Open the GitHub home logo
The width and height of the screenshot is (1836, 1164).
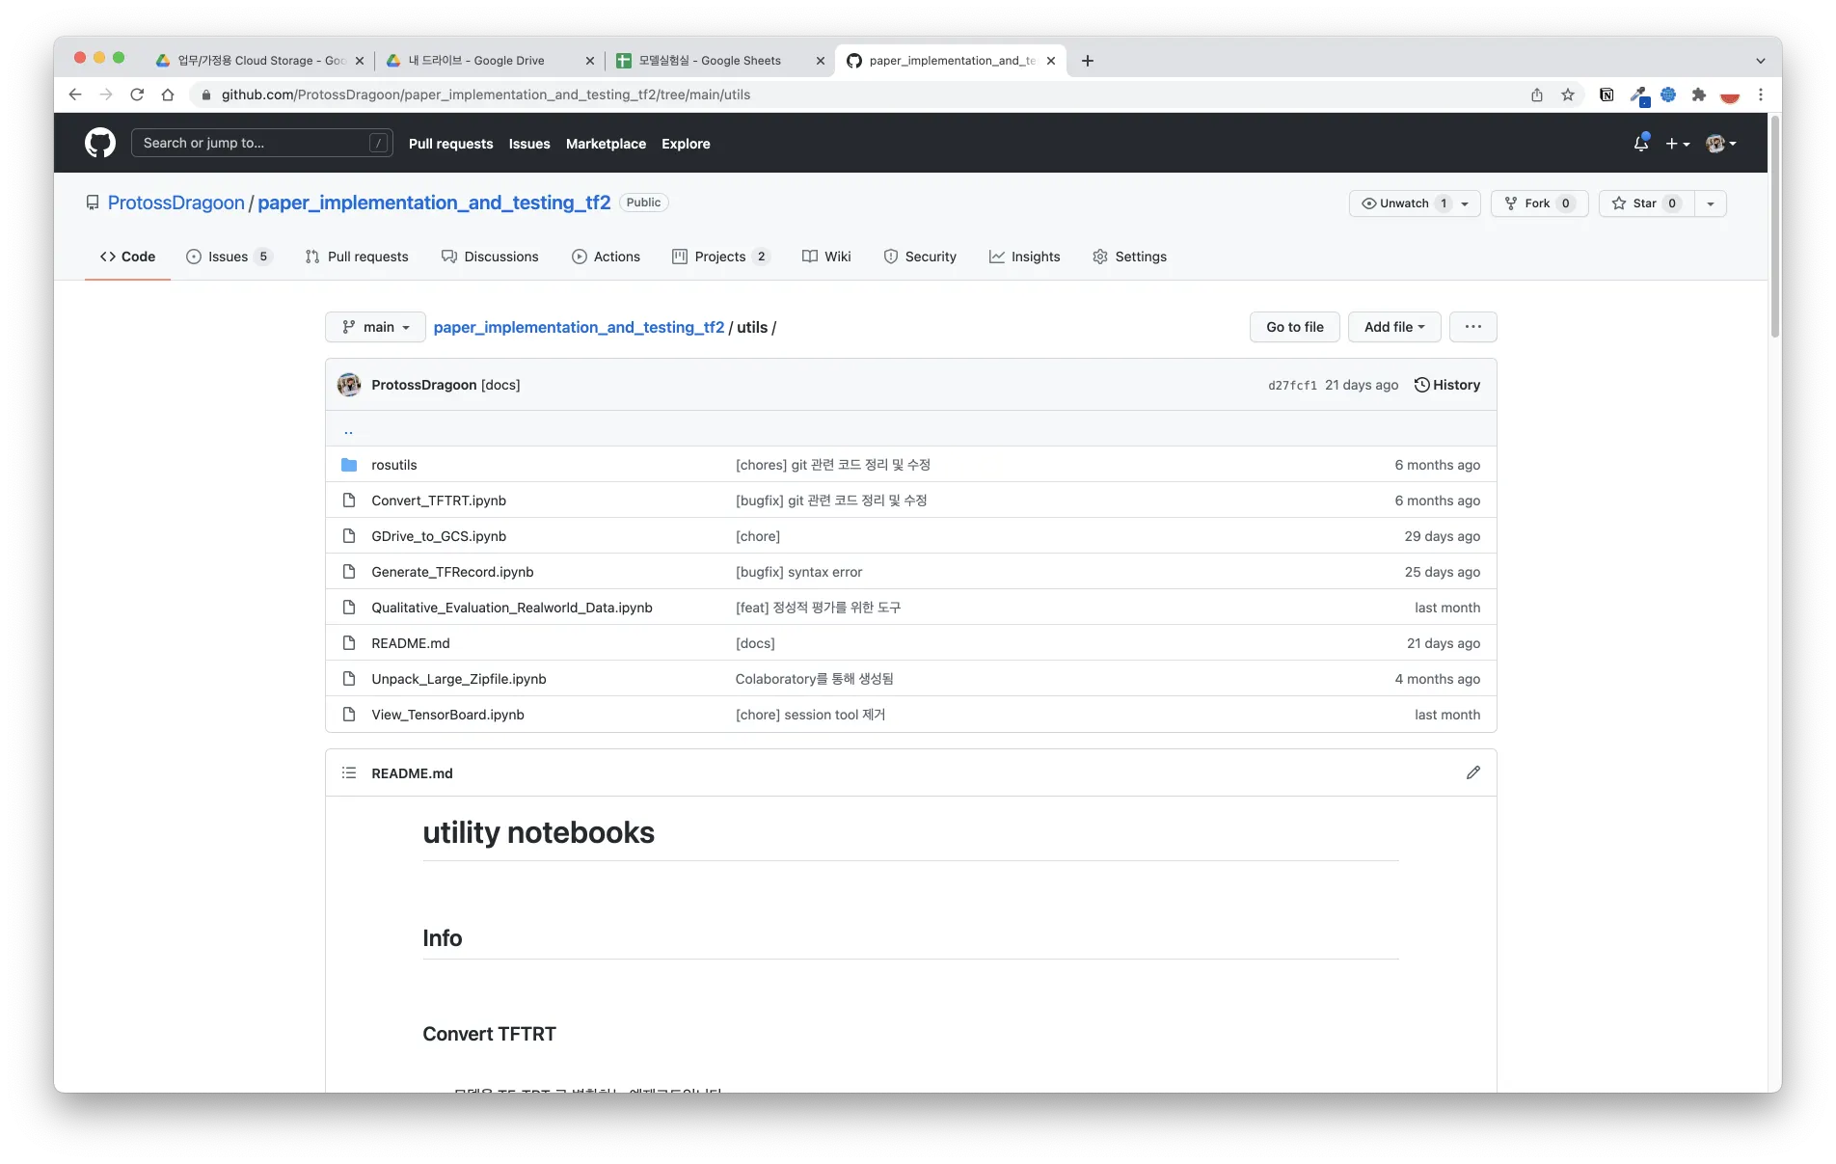click(x=100, y=143)
